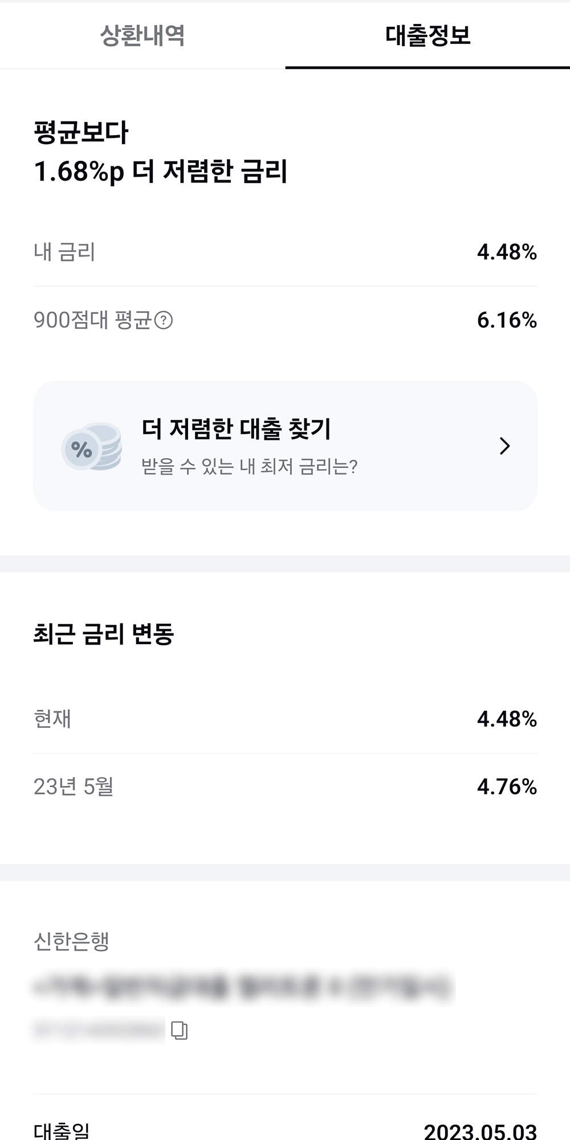Copy the account number with copy icon
The image size is (570, 1140).
point(180,1030)
